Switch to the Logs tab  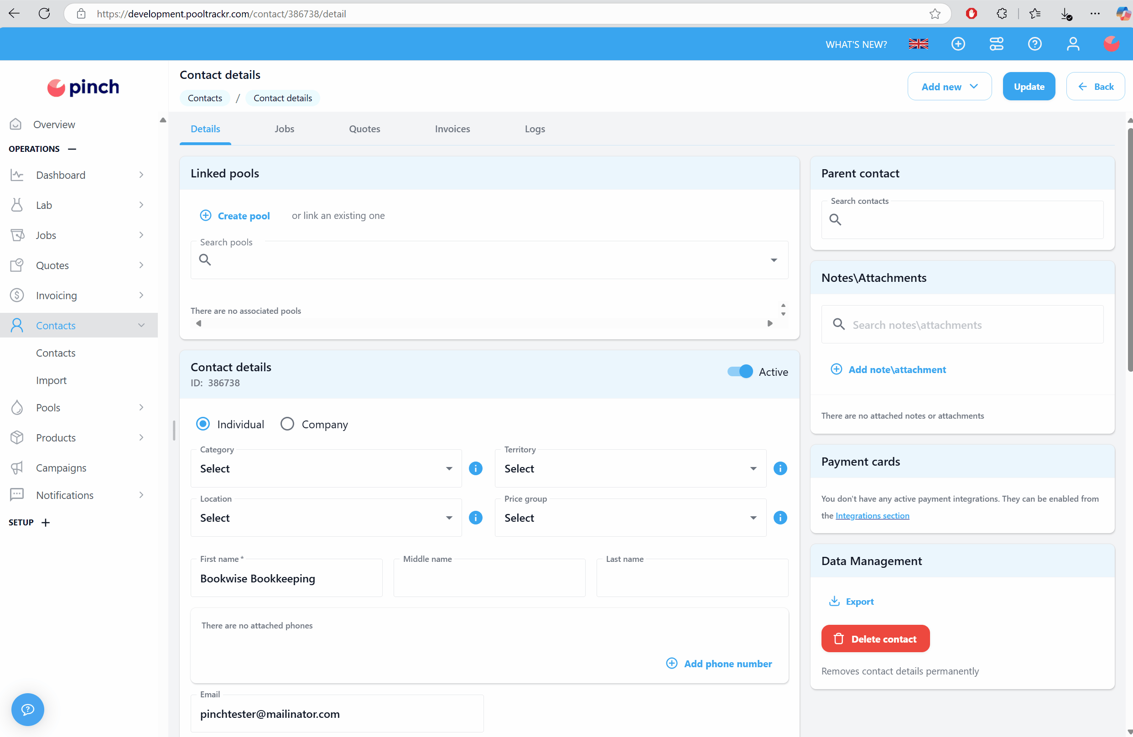point(534,129)
